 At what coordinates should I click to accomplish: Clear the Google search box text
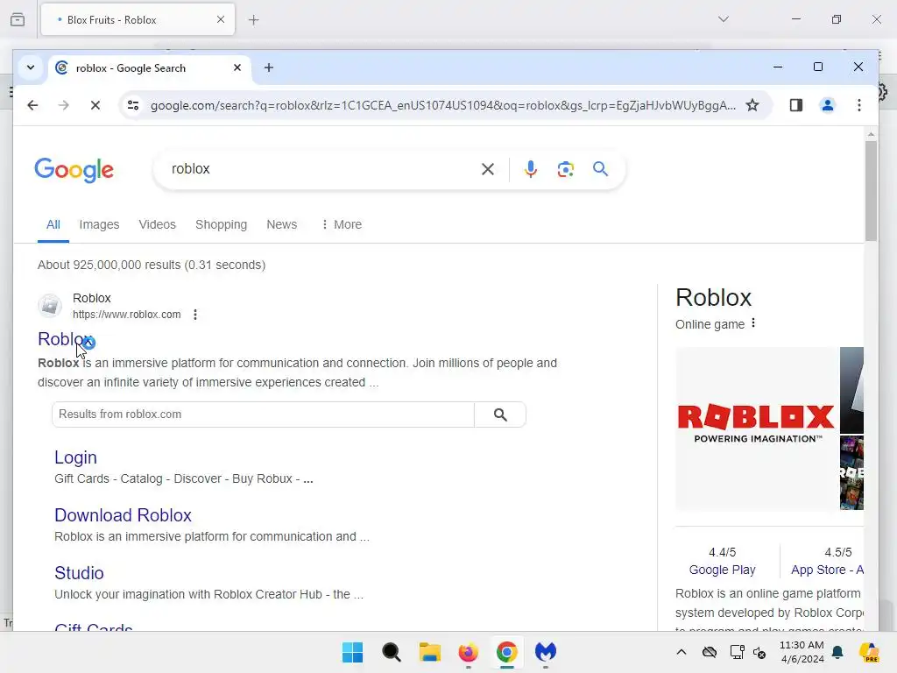(x=487, y=169)
